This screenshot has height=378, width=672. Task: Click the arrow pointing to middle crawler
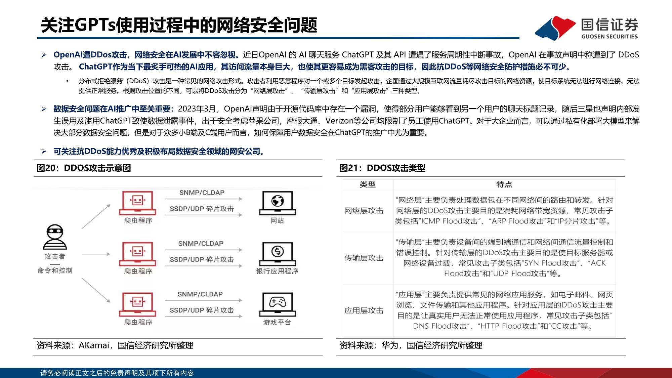[96, 254]
